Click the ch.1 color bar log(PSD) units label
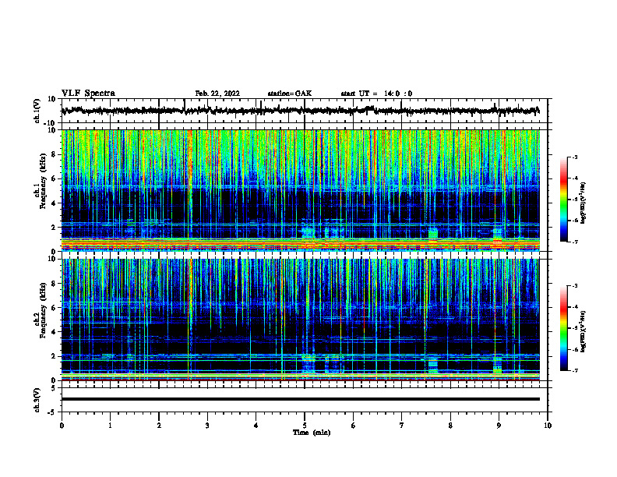Image resolution: width=617 pixels, height=477 pixels. coord(584,203)
